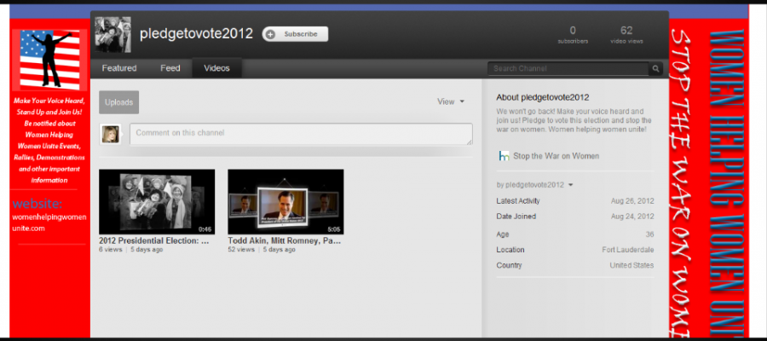Click the Fort Lauderdale location value
Viewport: 767px width, 341px height.
coord(627,250)
